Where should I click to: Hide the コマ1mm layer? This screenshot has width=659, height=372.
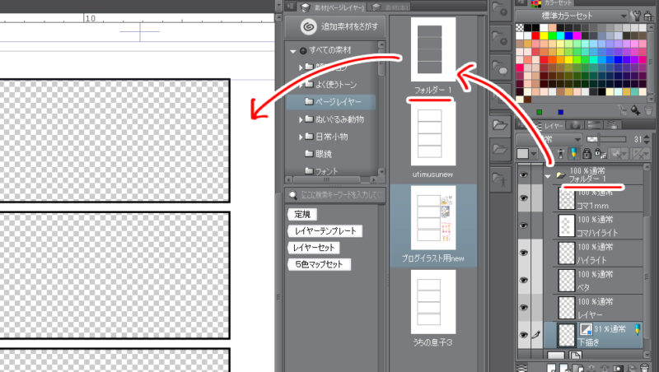523,198
